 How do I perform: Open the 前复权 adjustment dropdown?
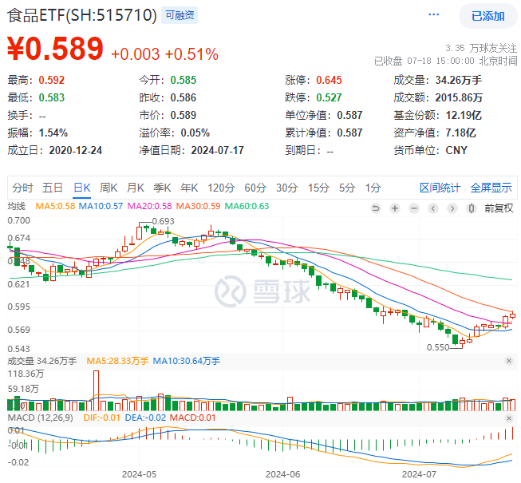point(499,208)
